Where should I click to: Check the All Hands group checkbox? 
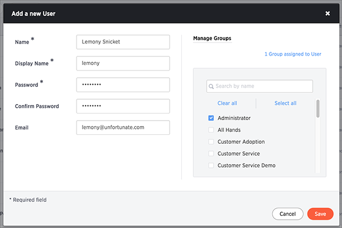tap(211, 130)
